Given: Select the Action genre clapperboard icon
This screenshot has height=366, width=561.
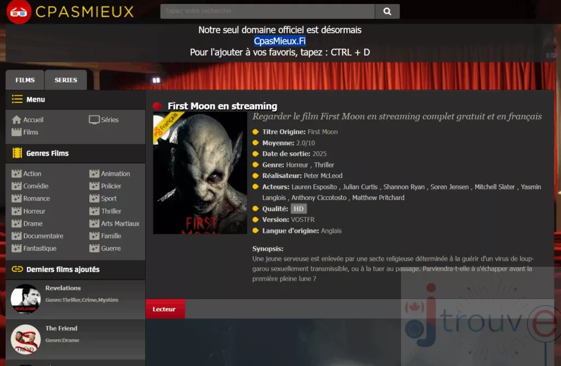Looking at the screenshot, I should coord(16,173).
